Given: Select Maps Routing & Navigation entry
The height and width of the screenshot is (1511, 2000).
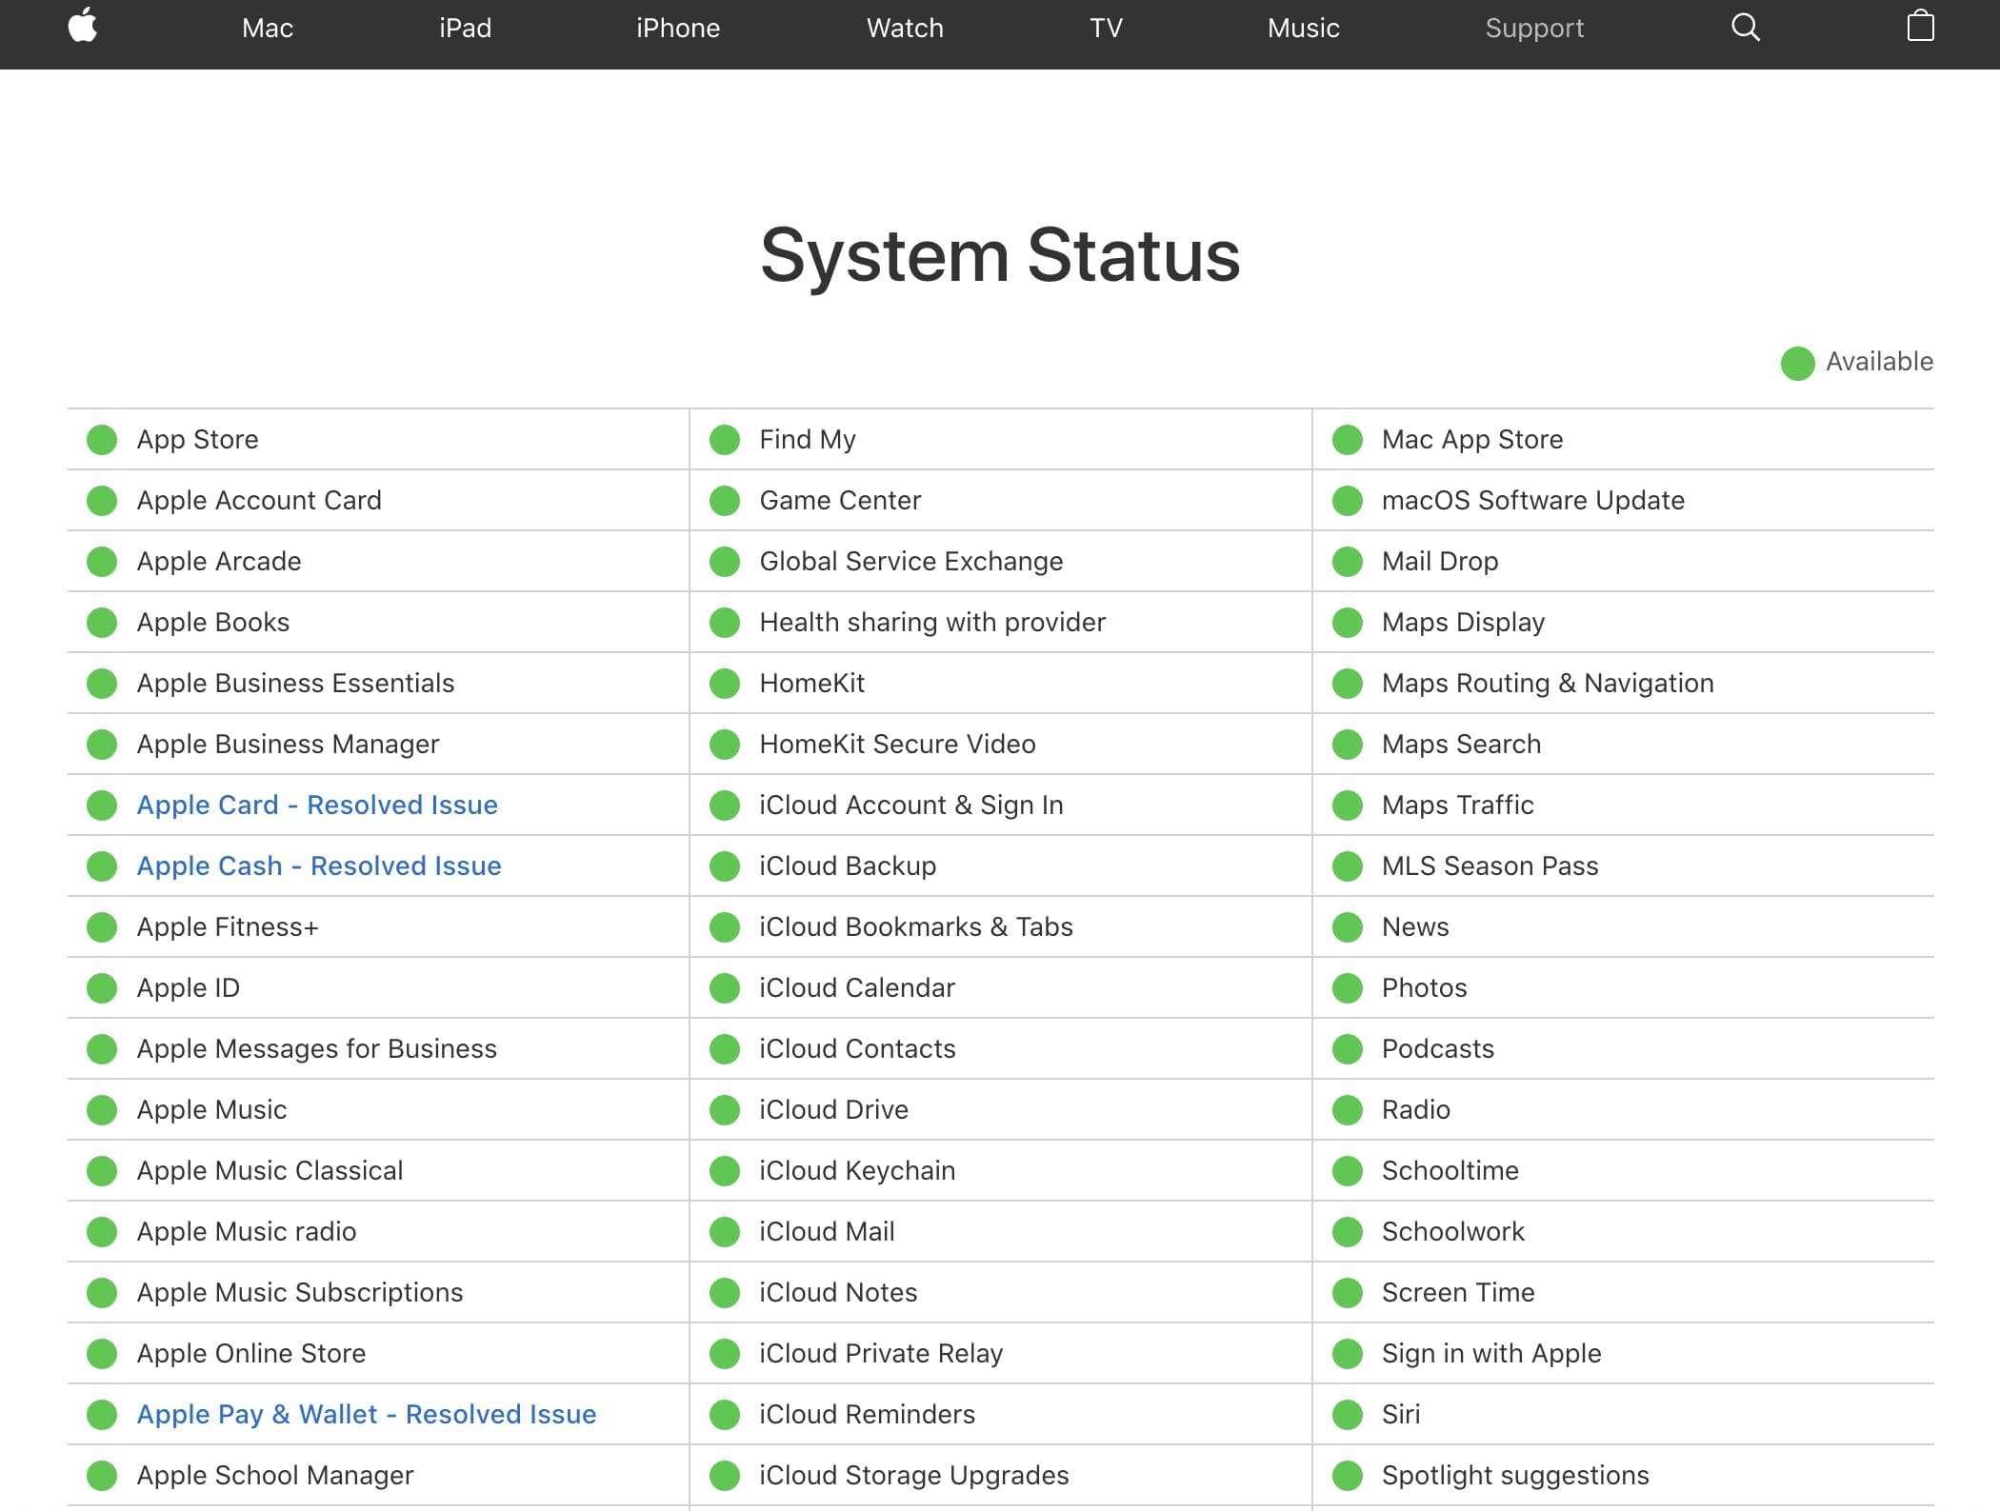Looking at the screenshot, I should coord(1548,684).
